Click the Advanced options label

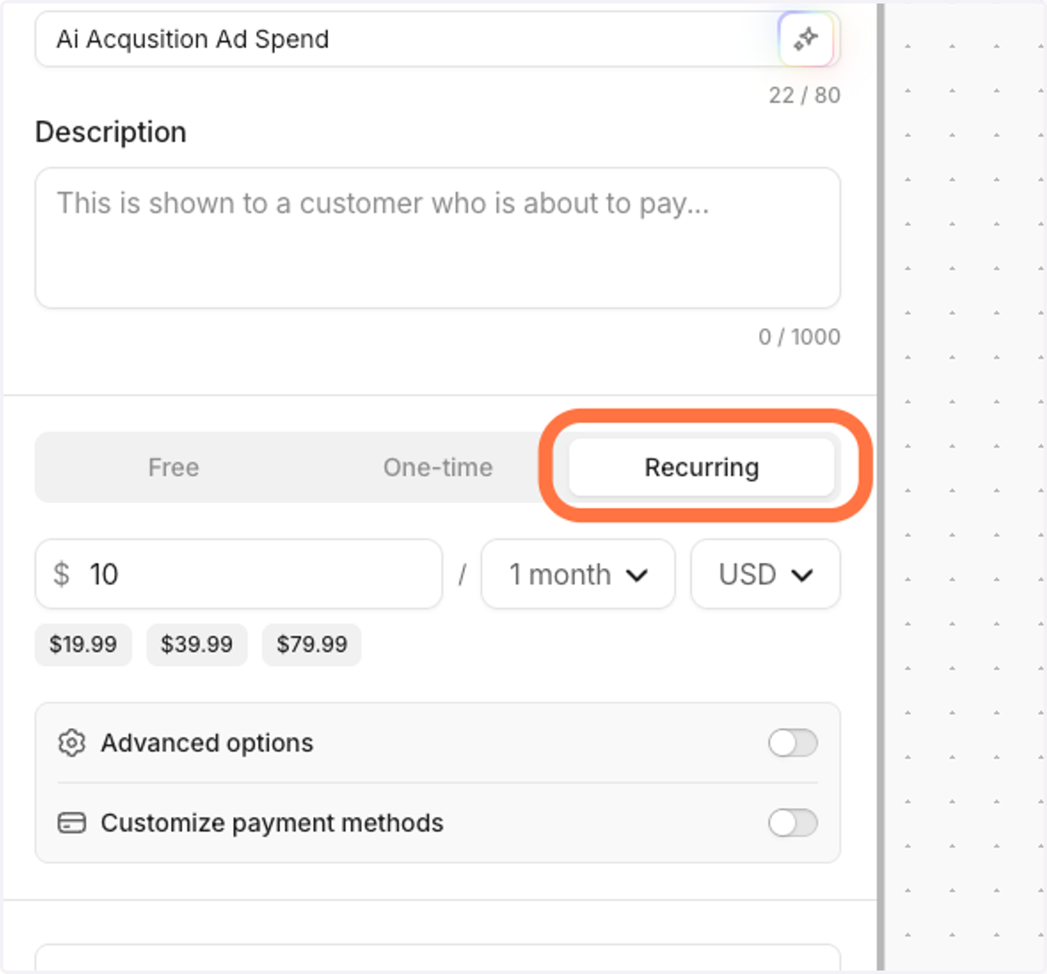[x=207, y=743]
